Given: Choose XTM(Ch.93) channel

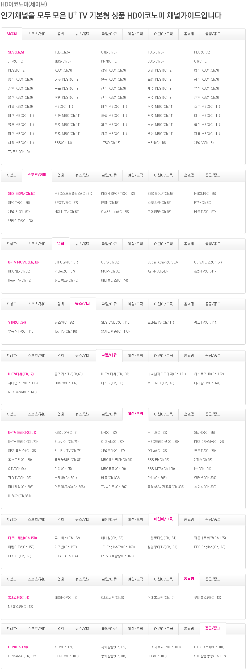Looking at the screenshot, I should click(203, 460).
